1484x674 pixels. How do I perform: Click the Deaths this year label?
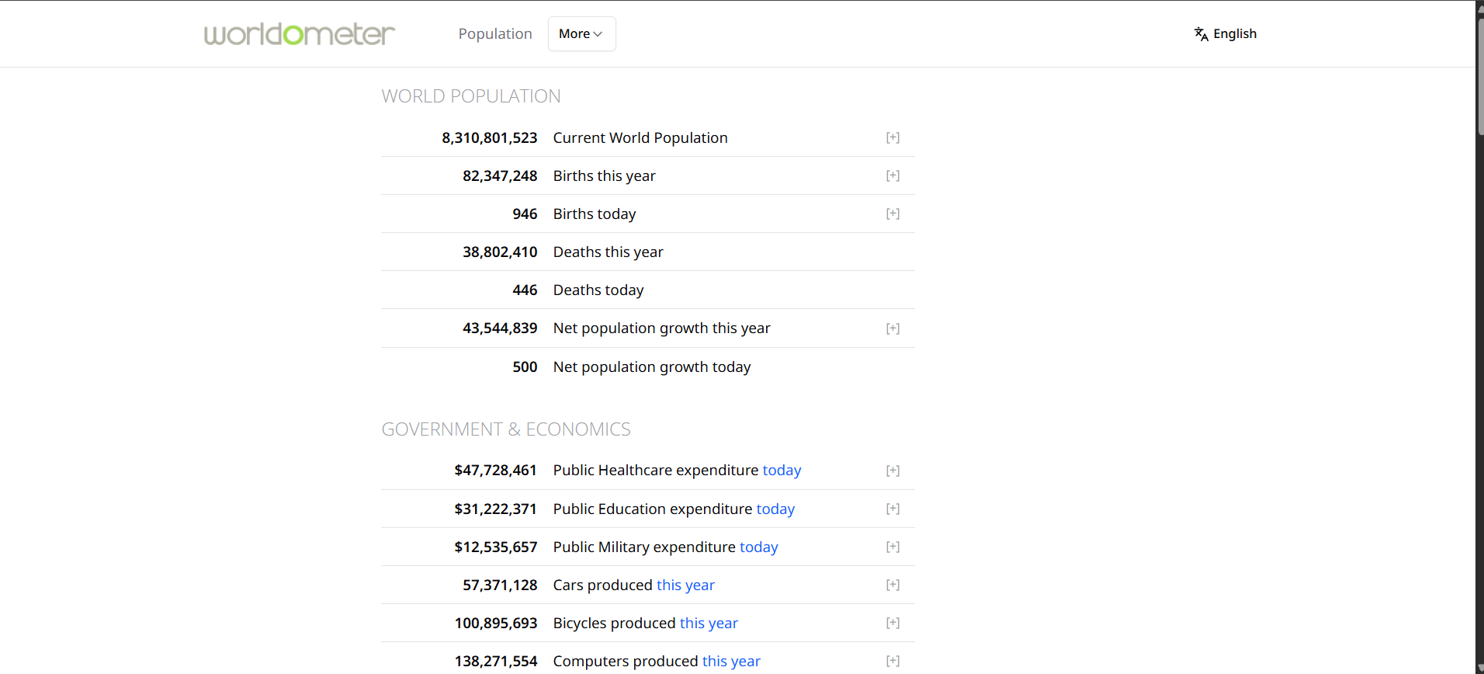608,252
